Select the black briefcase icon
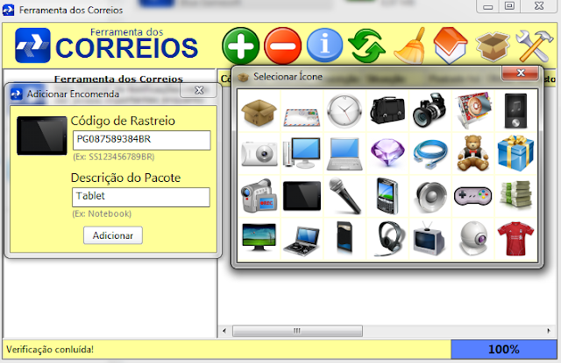 tap(387, 110)
